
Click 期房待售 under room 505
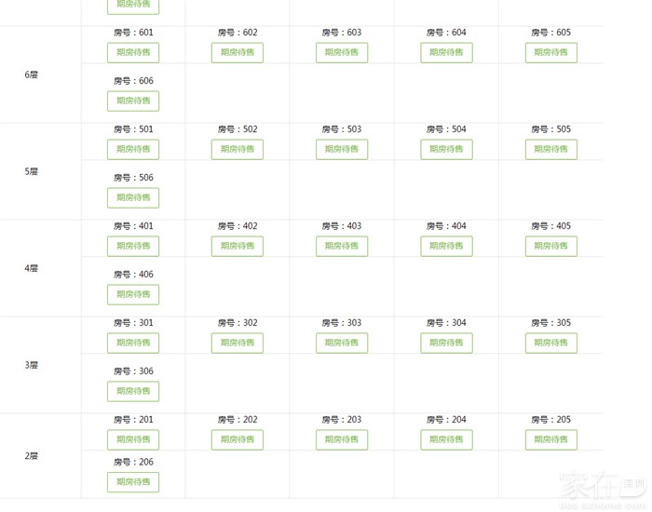[550, 150]
